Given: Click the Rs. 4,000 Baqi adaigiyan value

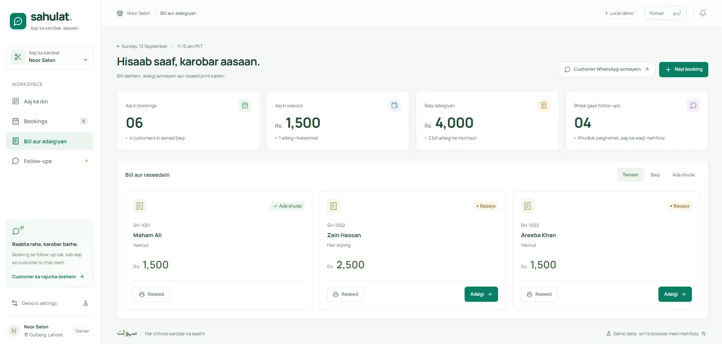Looking at the screenshot, I should pos(449,123).
